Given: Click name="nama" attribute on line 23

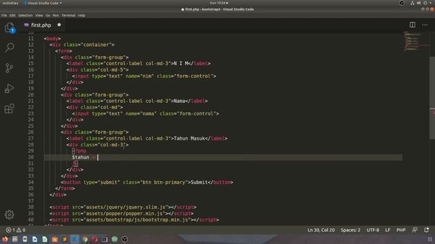Looking at the screenshot, I should coord(141,113).
